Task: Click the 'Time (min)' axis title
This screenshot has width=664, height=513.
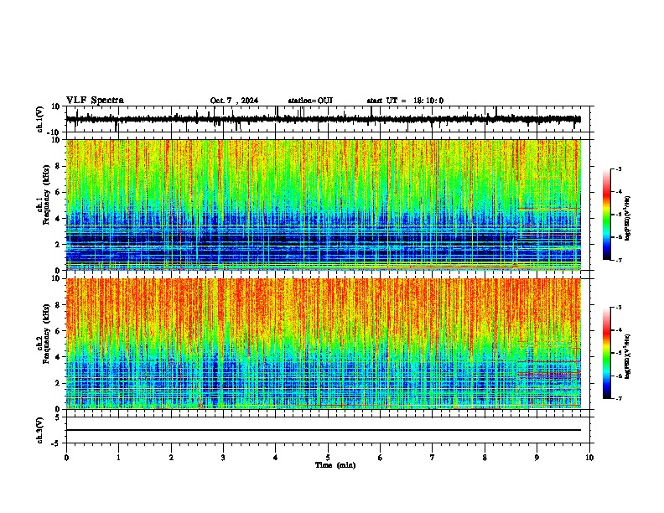Action: coord(335,465)
